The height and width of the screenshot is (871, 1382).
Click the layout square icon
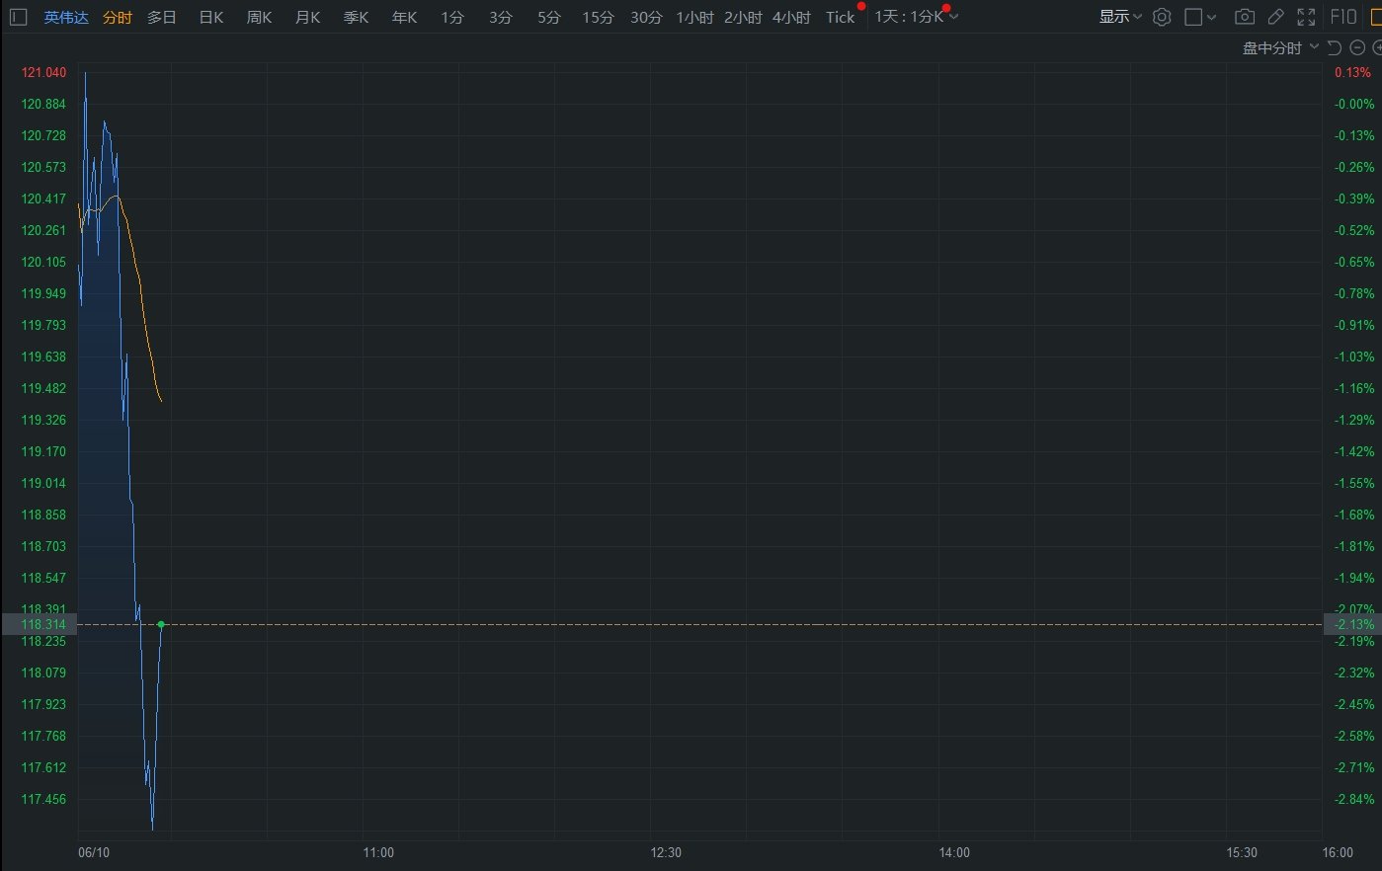click(1193, 17)
